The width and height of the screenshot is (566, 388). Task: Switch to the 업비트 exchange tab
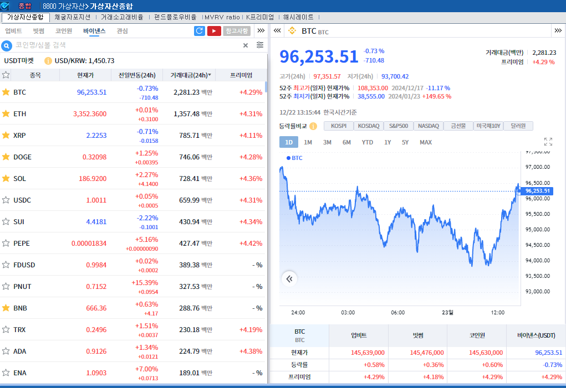pos(13,31)
